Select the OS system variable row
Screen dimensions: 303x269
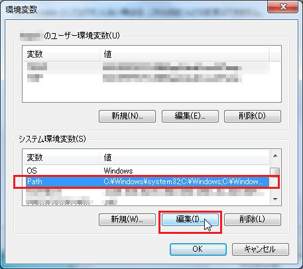(x=146, y=171)
